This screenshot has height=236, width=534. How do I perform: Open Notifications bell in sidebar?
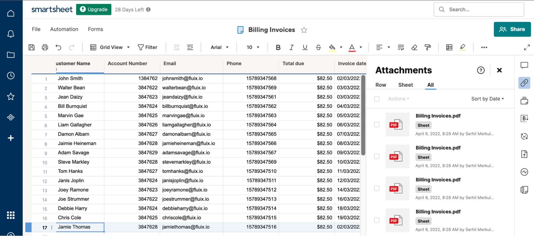coord(11,34)
